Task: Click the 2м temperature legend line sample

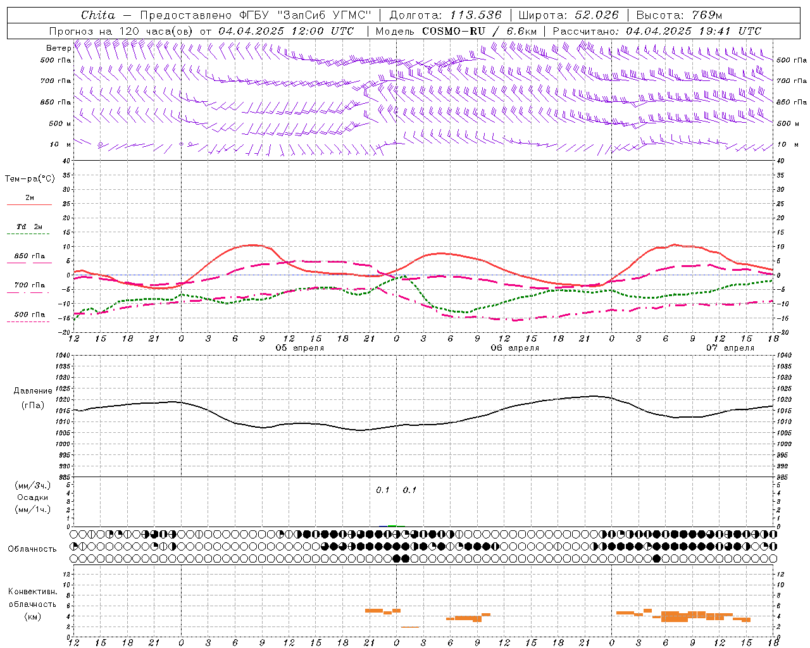Action: 29,204
